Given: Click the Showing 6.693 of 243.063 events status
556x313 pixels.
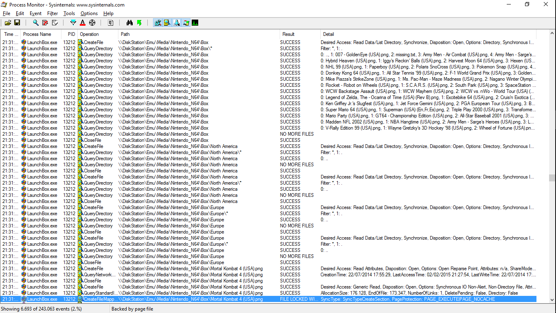Looking at the screenshot, I should 42,309.
